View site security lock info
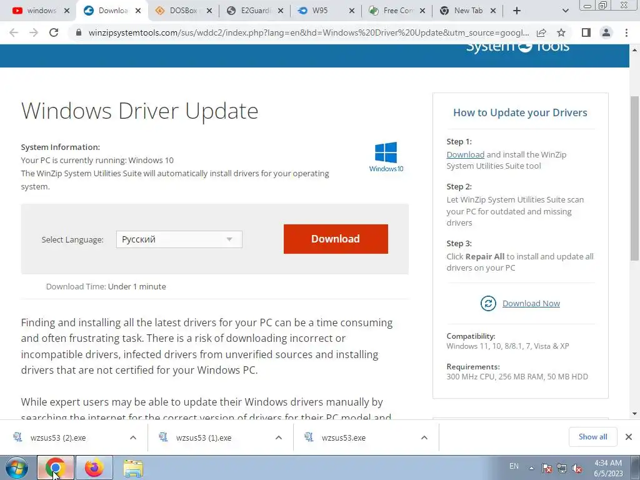 [79, 32]
